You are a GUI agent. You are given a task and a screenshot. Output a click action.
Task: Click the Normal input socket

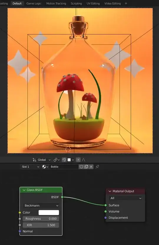coord(20,231)
